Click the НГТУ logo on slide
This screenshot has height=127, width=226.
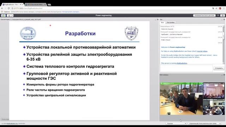coord(28,34)
